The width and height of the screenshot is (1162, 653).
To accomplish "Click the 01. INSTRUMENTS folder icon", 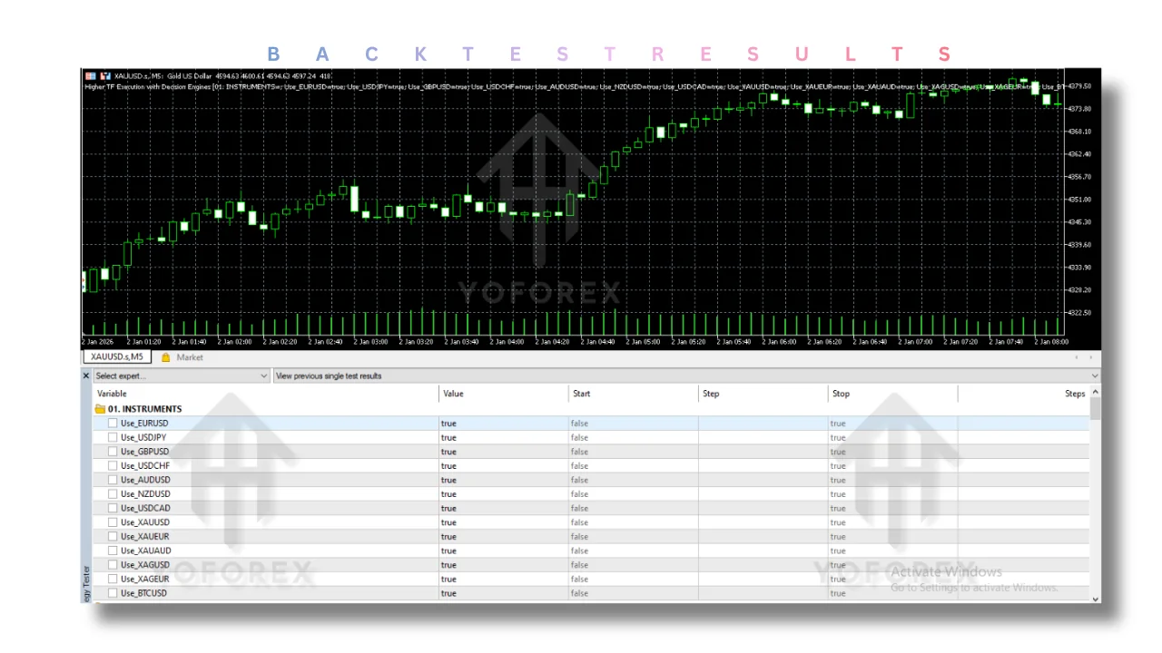I will coord(100,409).
